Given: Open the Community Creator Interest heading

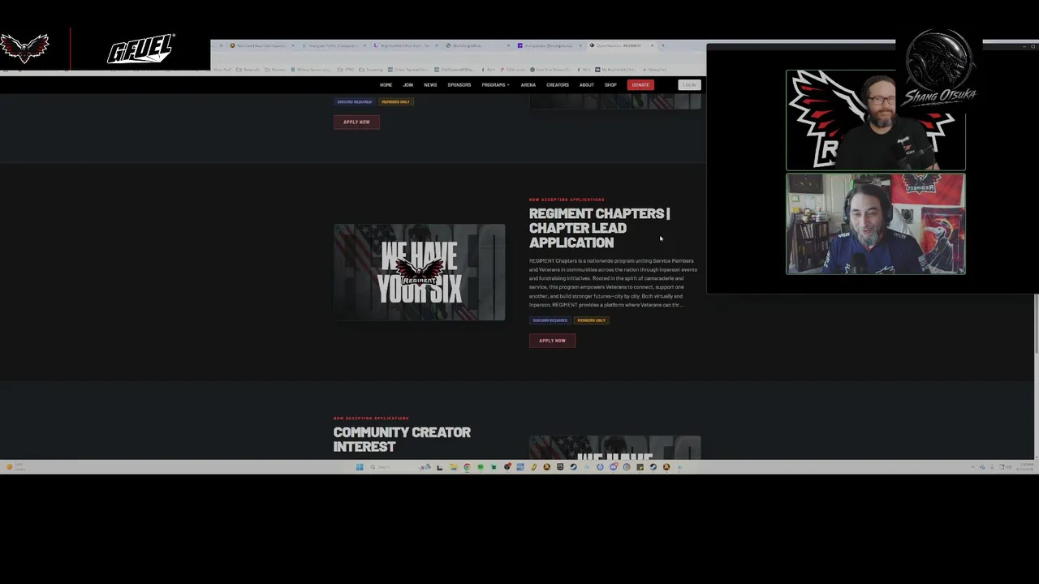Looking at the screenshot, I should (402, 439).
